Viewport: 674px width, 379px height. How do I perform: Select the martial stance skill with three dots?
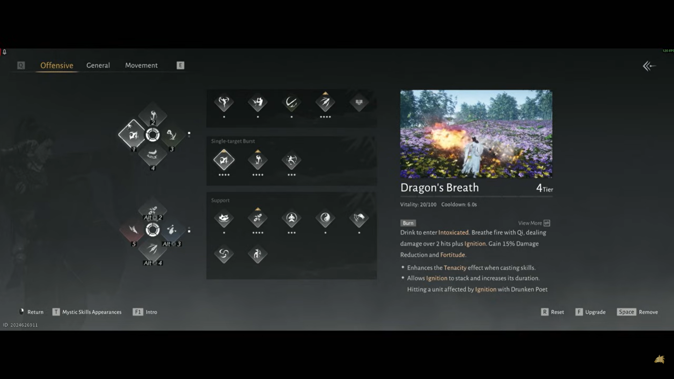coord(291,160)
